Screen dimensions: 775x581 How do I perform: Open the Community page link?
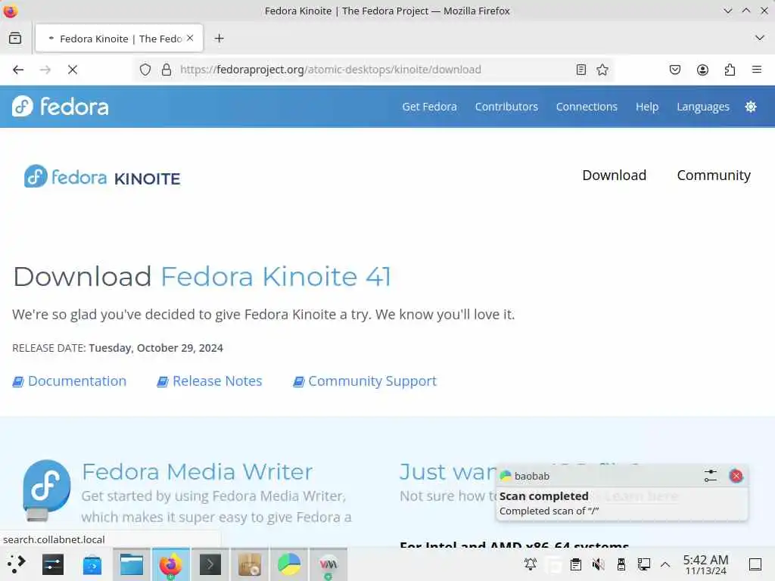713,176
